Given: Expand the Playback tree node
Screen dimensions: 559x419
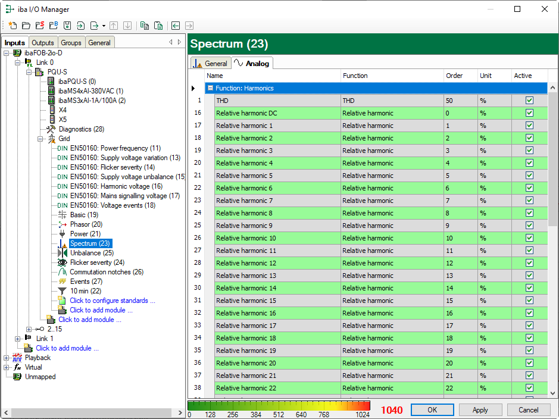Looking at the screenshot, I should pos(7,358).
